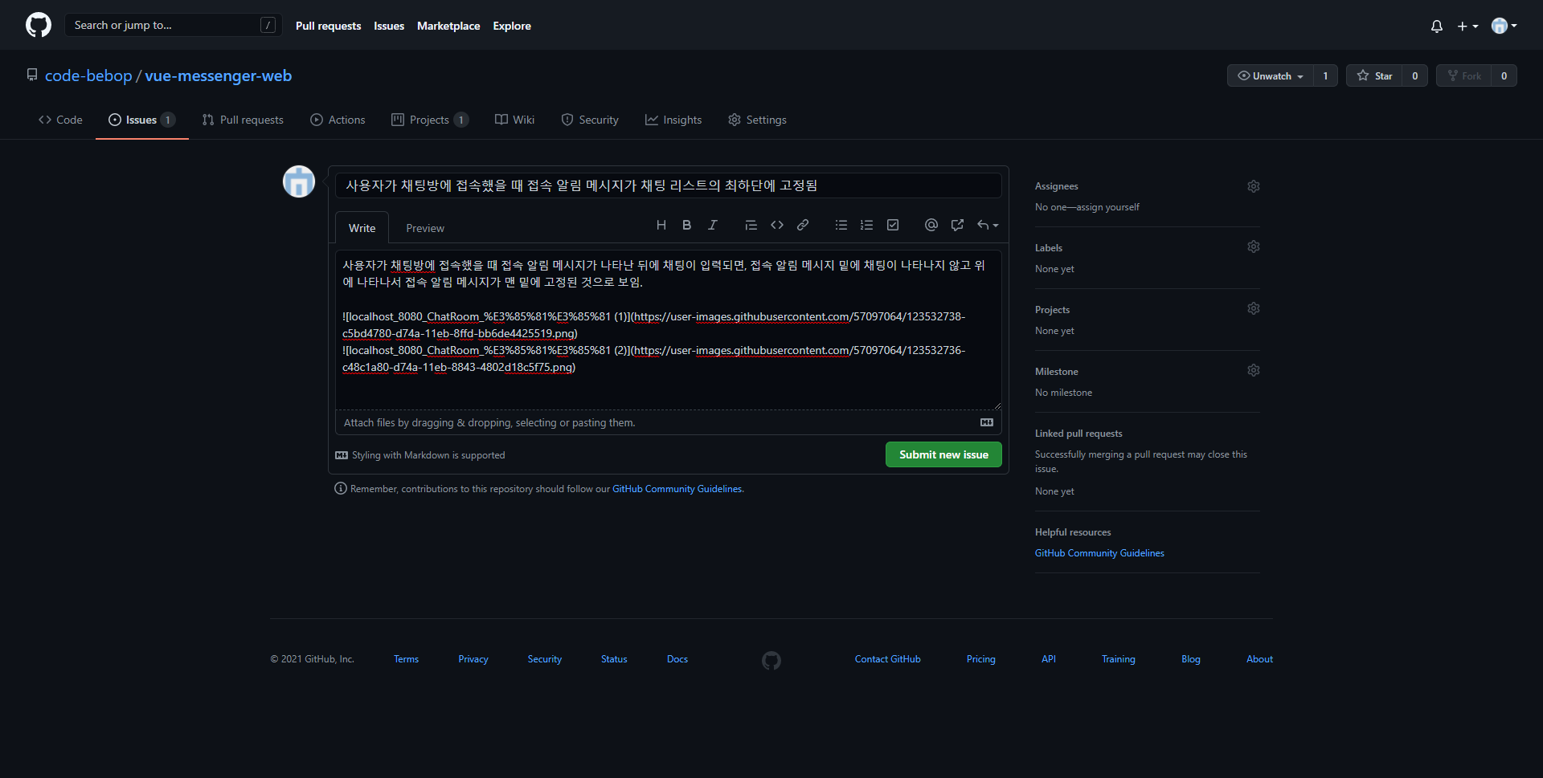
Task: Go to the Wiki tab
Action: (x=514, y=120)
